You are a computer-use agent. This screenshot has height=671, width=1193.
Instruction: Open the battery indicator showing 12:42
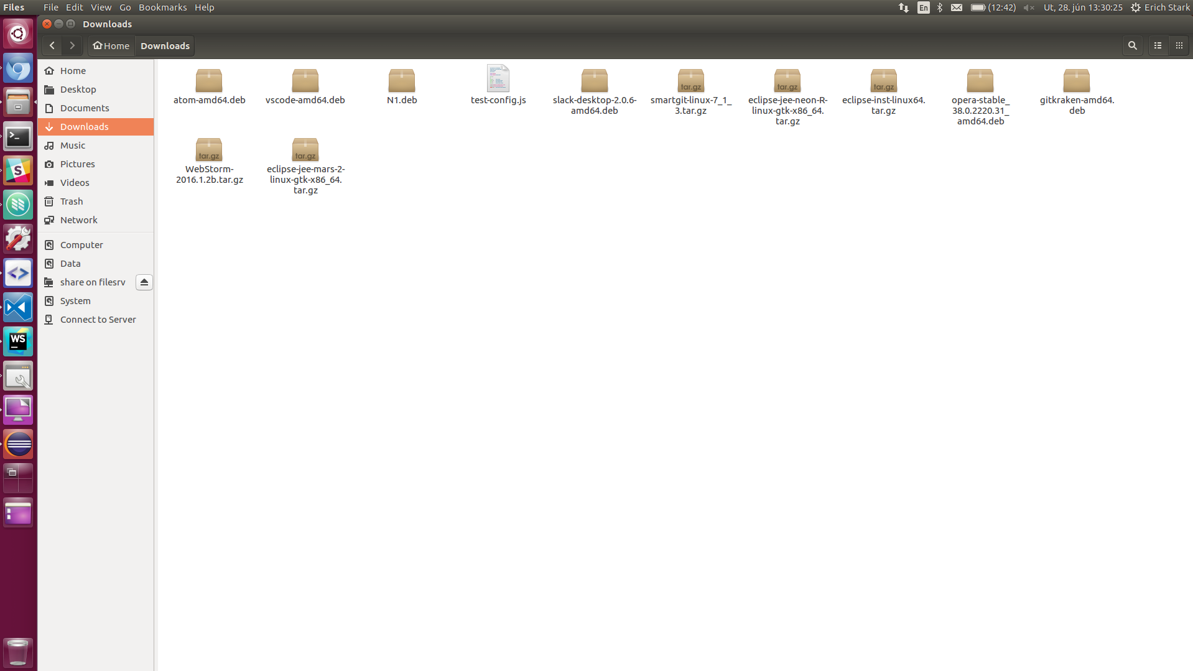point(993,7)
